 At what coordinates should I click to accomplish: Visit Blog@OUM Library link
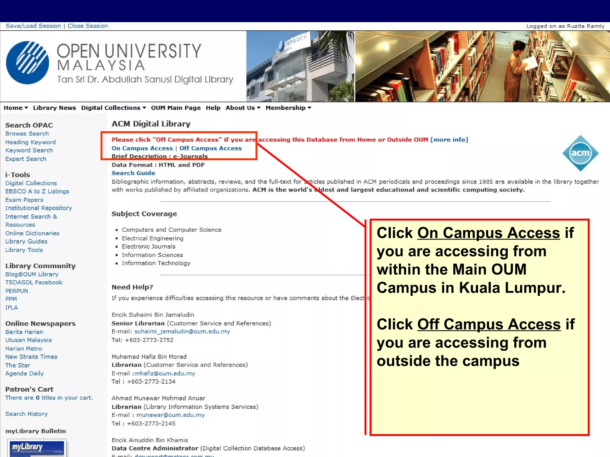pyautogui.click(x=32, y=274)
